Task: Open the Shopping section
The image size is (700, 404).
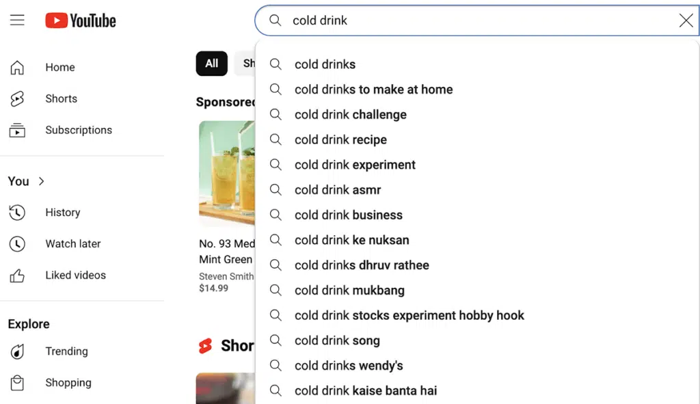Action: [68, 383]
